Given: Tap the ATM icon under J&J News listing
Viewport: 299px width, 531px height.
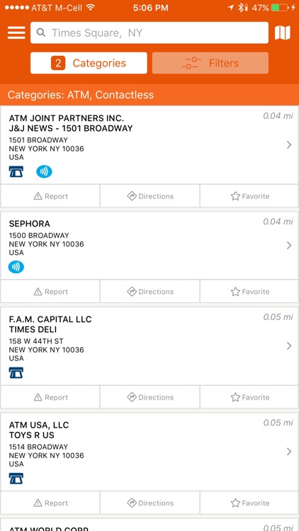Looking at the screenshot, I should [x=16, y=172].
